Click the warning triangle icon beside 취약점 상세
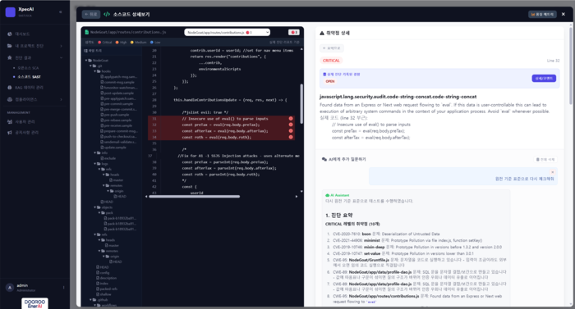Image resolution: width=575 pixels, height=309 pixels. click(322, 33)
